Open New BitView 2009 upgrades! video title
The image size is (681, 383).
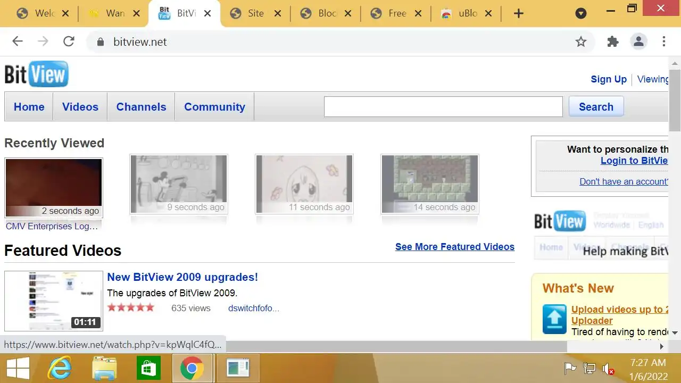(x=182, y=277)
